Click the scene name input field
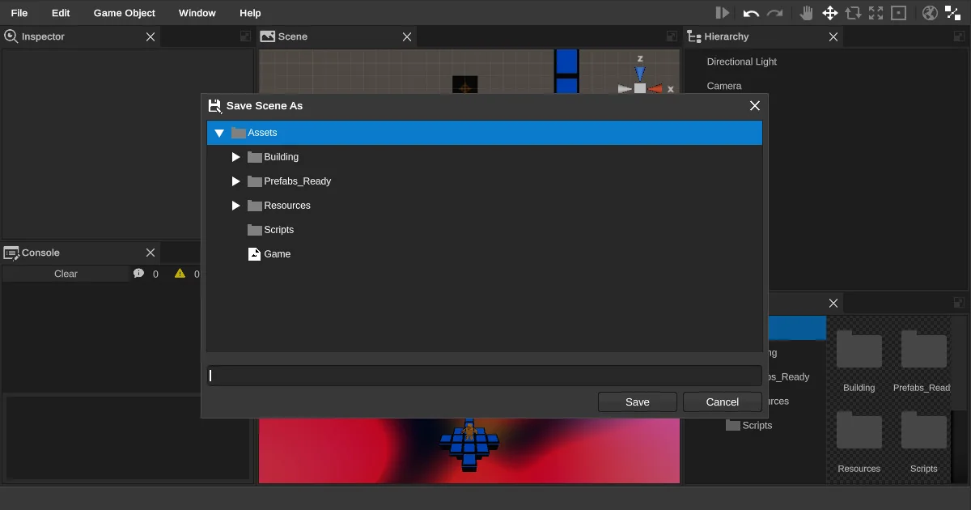 click(x=484, y=375)
